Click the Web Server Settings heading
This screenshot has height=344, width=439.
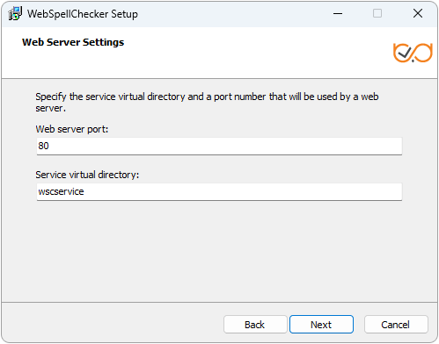(x=73, y=42)
